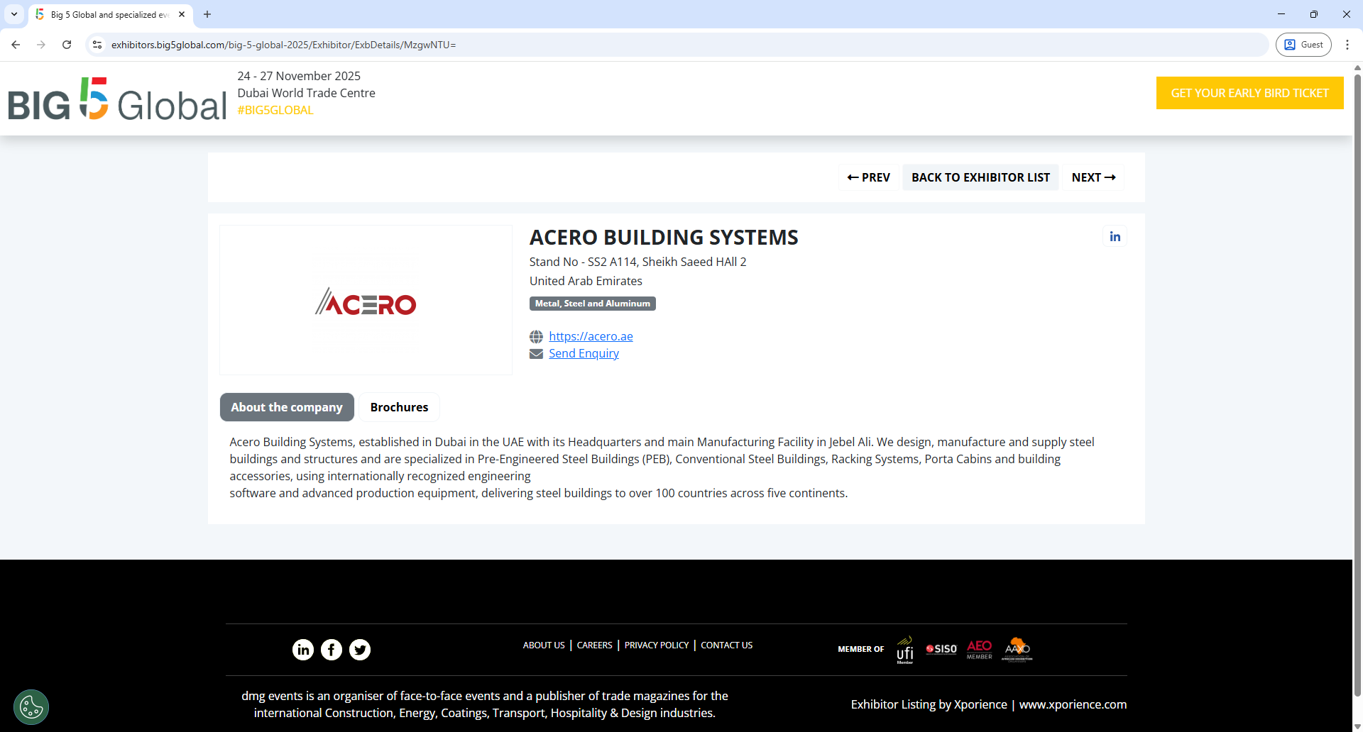Toggle site information via the tune icon in address bar
The width and height of the screenshot is (1363, 732).
pos(97,44)
